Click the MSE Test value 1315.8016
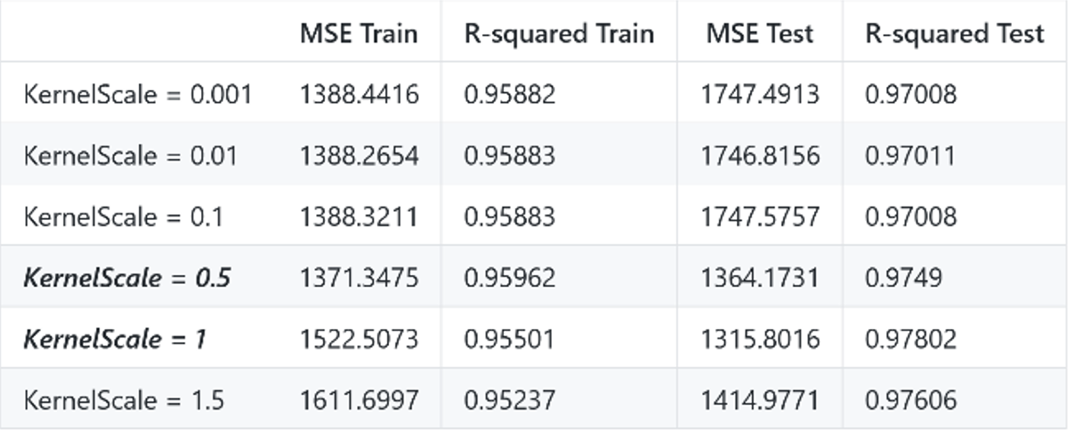 coord(760,339)
